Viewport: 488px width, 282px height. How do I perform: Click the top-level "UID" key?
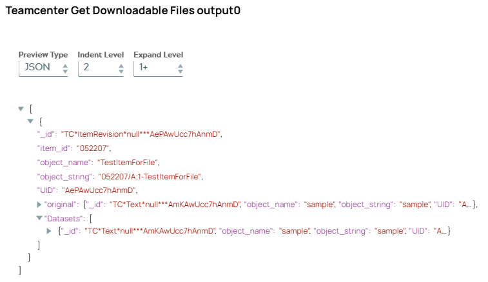click(x=48, y=190)
